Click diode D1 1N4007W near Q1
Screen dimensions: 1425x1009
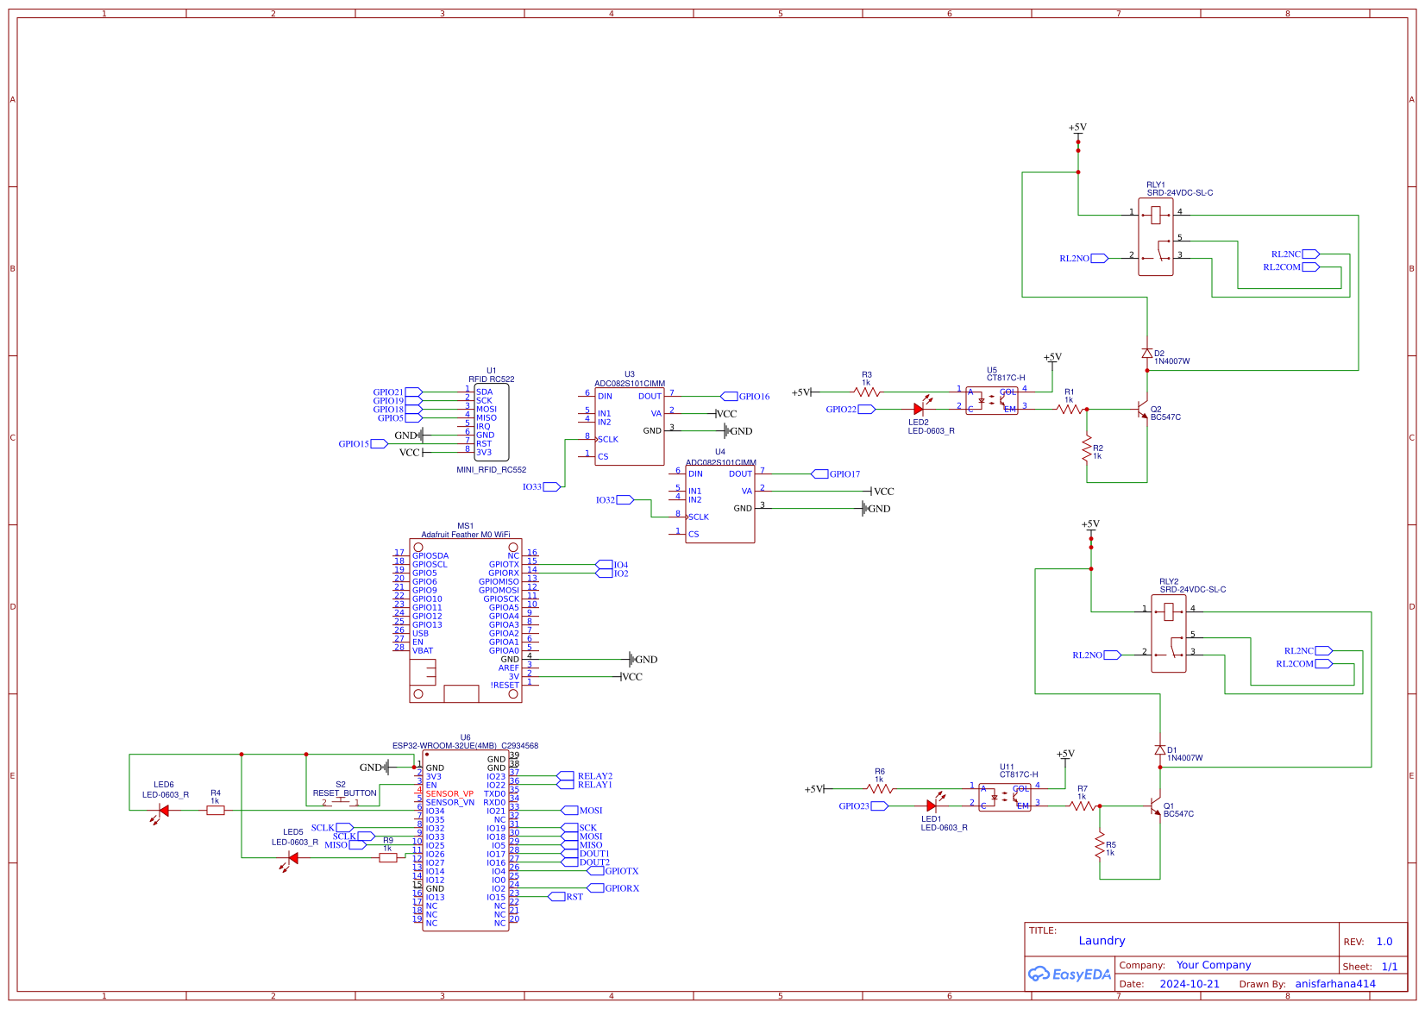click(1159, 750)
